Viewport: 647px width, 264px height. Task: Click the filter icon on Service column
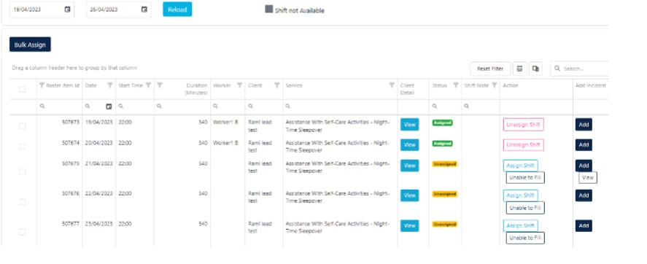pos(392,85)
